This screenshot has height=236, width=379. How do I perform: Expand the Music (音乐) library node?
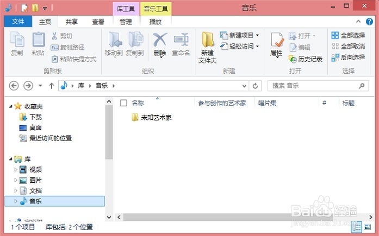(x=16, y=201)
